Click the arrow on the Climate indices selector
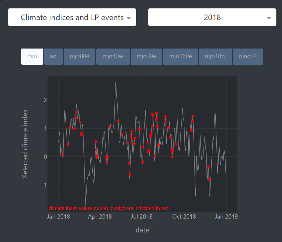The image size is (282, 242). pyautogui.click(x=129, y=18)
